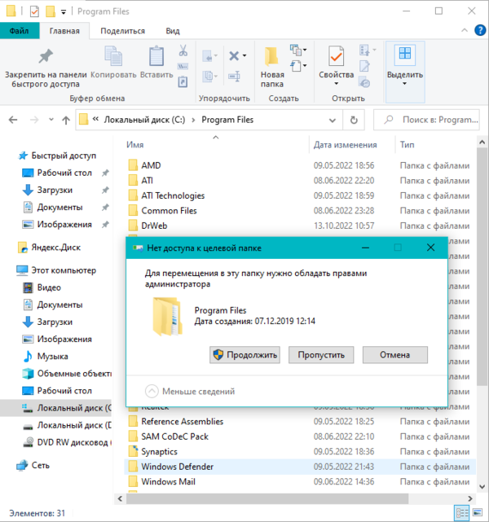Switch to details list view in status bar

463,513
